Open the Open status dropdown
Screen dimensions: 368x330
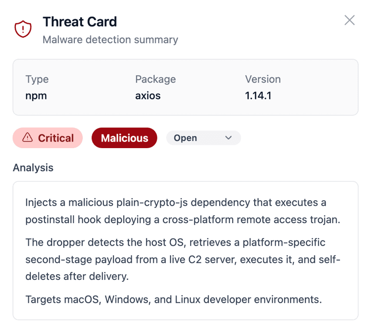coord(204,138)
